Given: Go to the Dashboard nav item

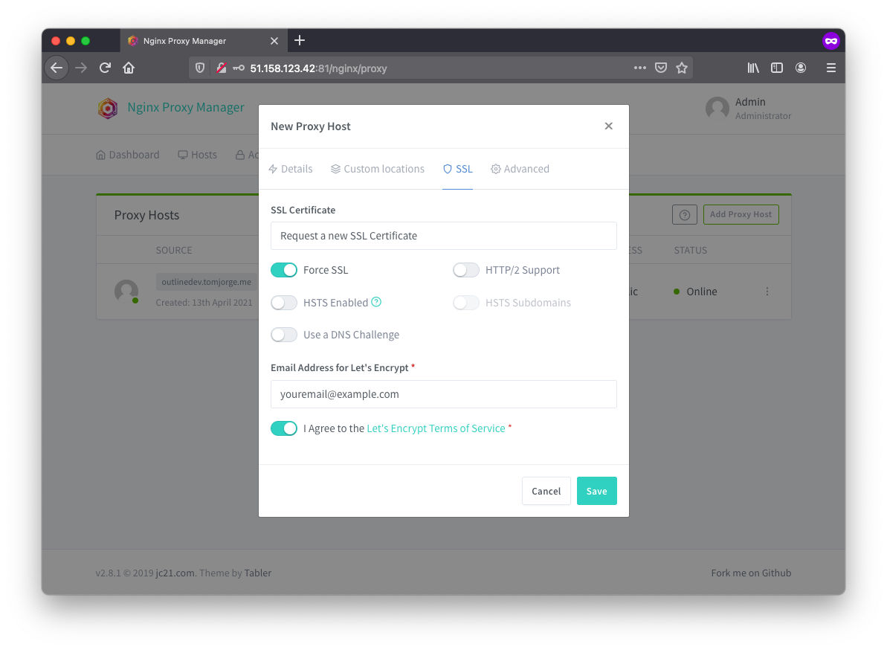Looking at the screenshot, I should (x=128, y=155).
